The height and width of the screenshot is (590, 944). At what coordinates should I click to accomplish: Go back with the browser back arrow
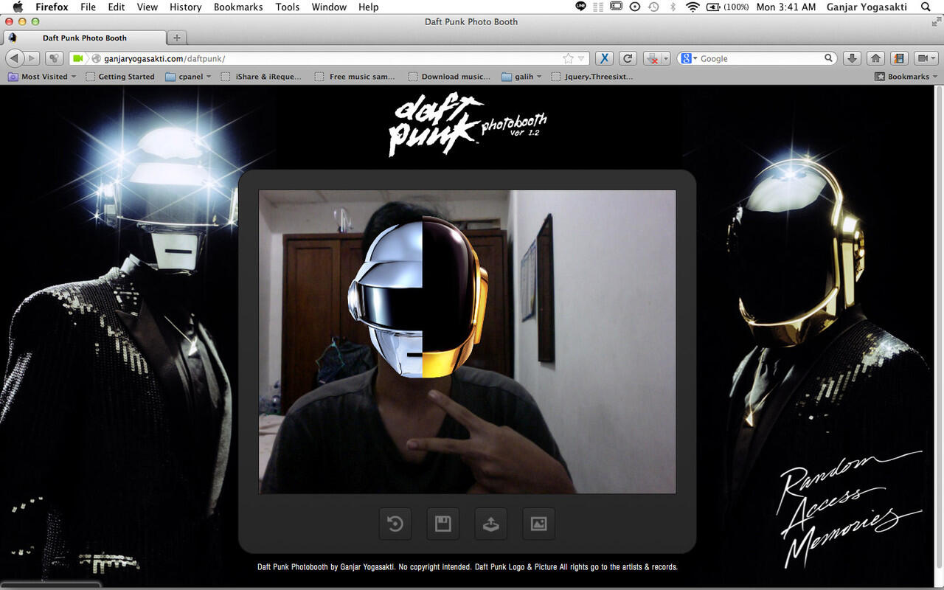[x=15, y=58]
